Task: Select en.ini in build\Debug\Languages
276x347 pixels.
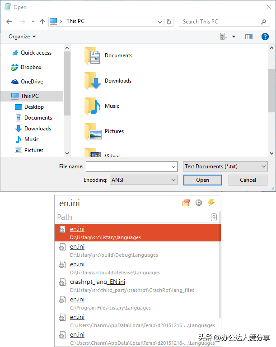Action: click(137, 250)
